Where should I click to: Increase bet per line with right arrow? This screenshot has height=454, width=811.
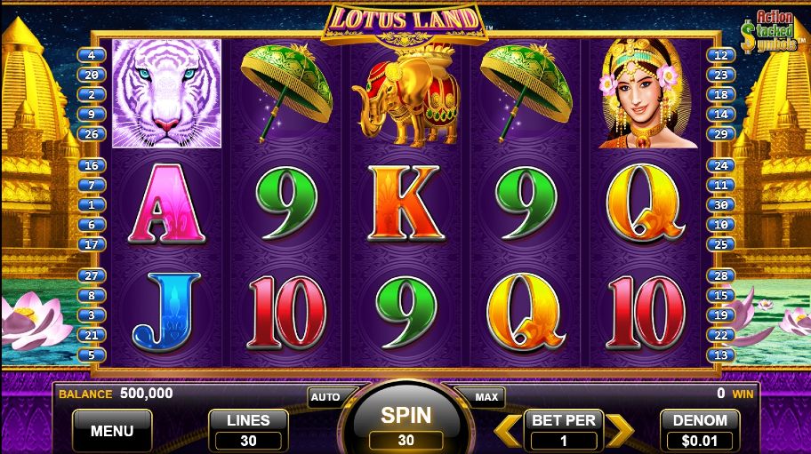[620, 431]
